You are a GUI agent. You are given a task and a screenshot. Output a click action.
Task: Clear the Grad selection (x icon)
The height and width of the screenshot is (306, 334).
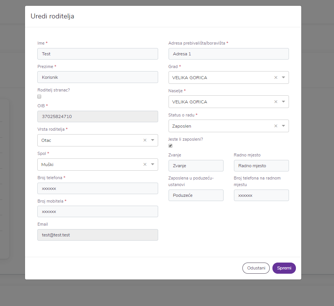click(276, 78)
